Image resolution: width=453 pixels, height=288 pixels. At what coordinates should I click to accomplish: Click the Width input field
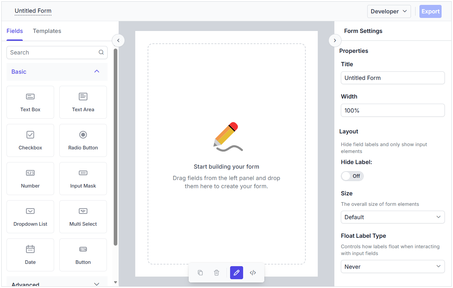(393, 110)
